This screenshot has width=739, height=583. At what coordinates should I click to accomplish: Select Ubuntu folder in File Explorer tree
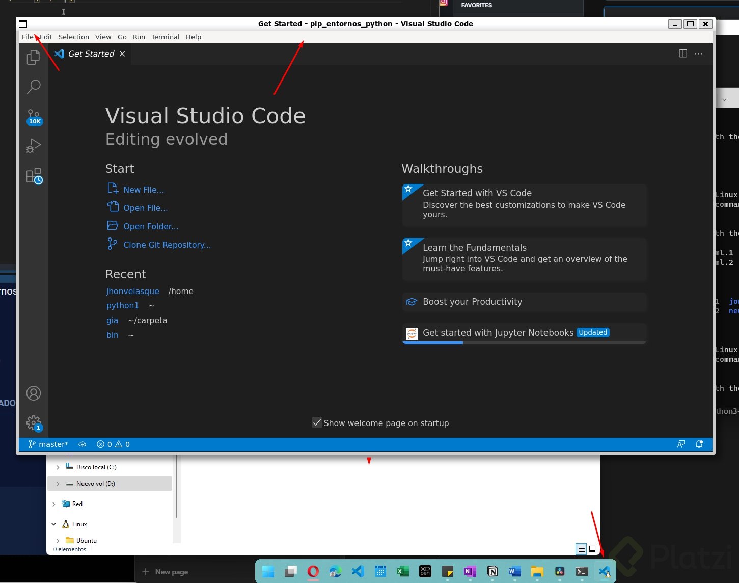[87, 541]
